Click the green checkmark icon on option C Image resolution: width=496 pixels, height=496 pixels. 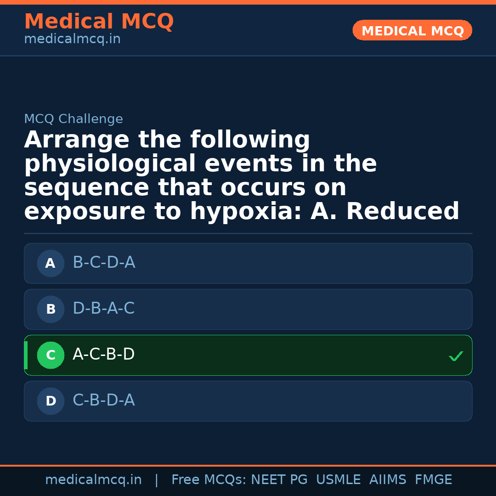456,355
